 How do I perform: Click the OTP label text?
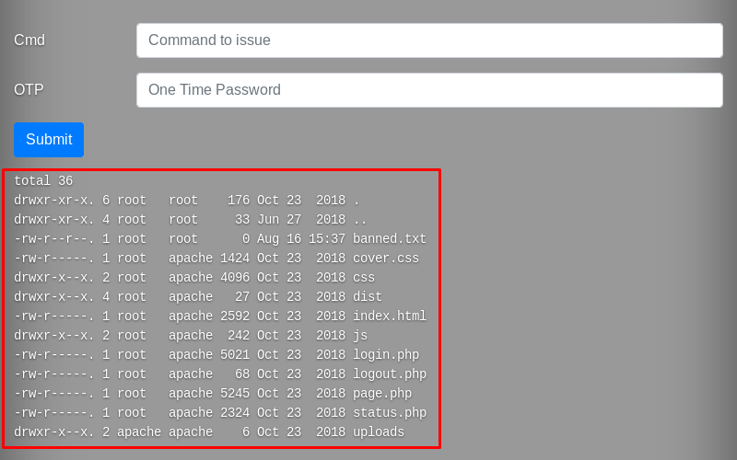point(29,90)
